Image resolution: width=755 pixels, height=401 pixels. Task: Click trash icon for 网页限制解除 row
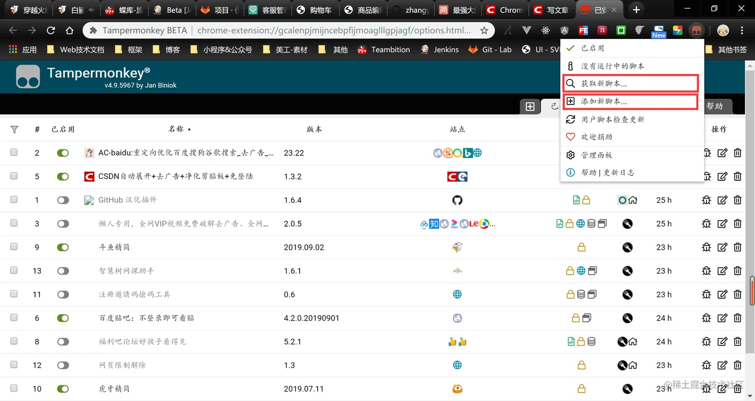tap(738, 365)
